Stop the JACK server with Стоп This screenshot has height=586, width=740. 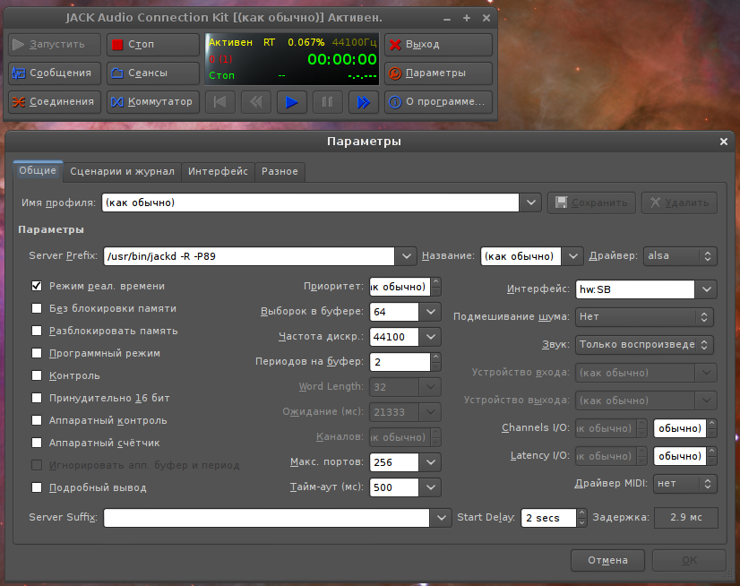[x=152, y=45]
